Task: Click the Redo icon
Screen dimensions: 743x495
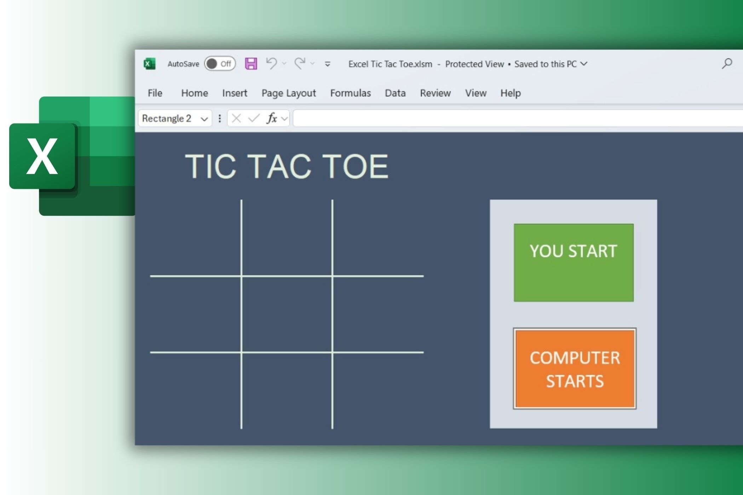Action: (300, 64)
